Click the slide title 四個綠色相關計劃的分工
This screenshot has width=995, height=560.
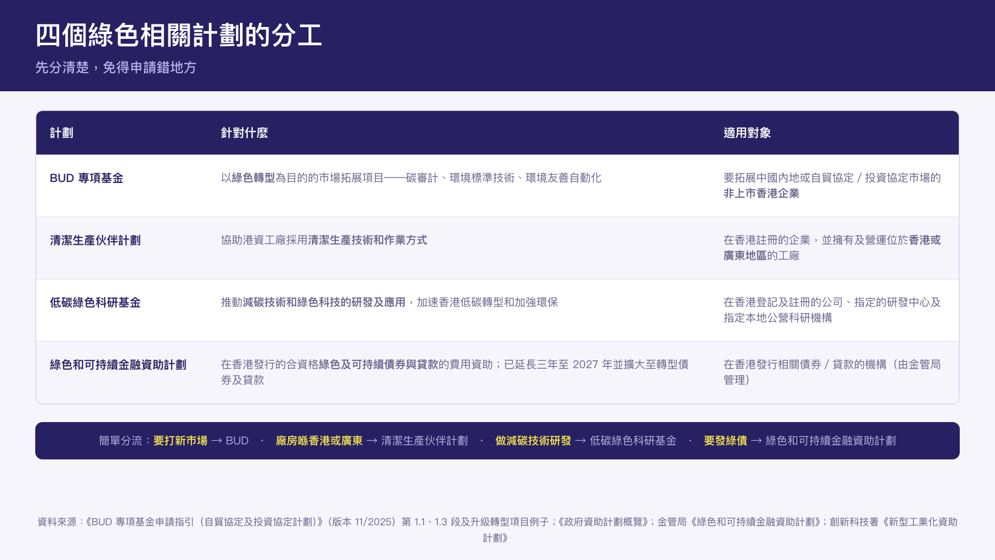click(x=179, y=35)
